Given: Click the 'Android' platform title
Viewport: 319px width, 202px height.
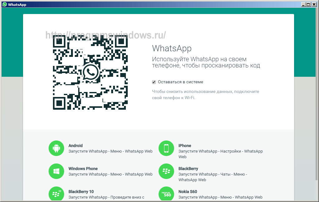Looking at the screenshot, I should tap(75, 145).
